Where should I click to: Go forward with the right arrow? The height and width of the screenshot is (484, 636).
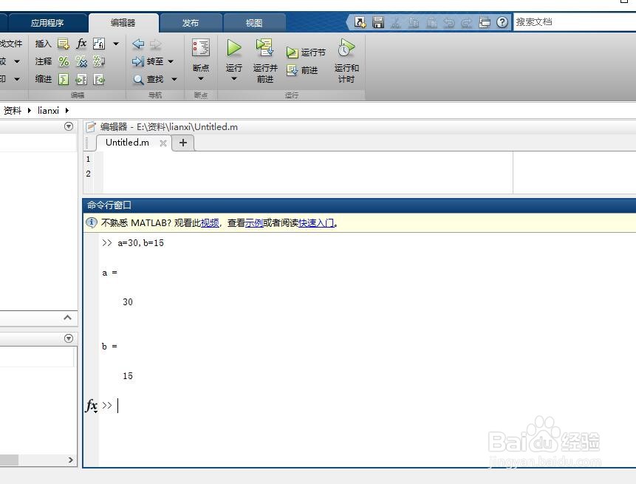[x=156, y=44]
